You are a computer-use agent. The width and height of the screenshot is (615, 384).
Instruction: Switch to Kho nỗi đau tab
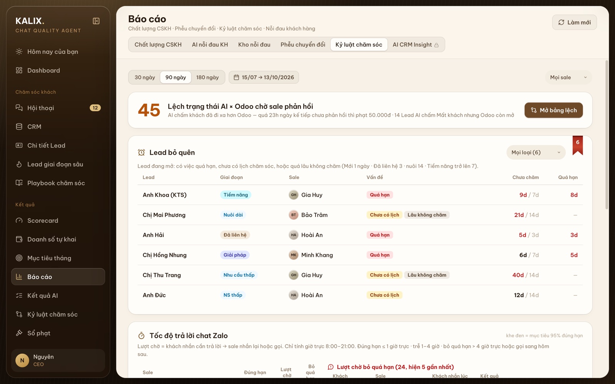(254, 45)
